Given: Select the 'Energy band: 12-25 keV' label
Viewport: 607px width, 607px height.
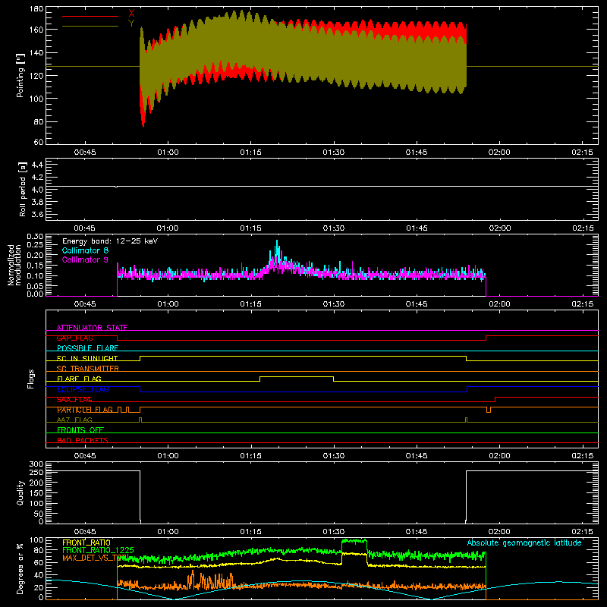Looking at the screenshot, I should click(110, 241).
